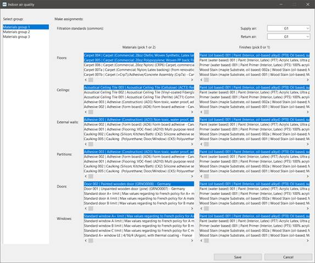Select Standard window B limit in Windows
Image resolution: width=315 pixels, height=263 pixels.
pyautogui.click(x=139, y=226)
